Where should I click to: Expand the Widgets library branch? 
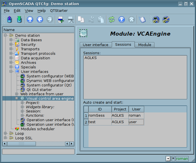[22, 107]
